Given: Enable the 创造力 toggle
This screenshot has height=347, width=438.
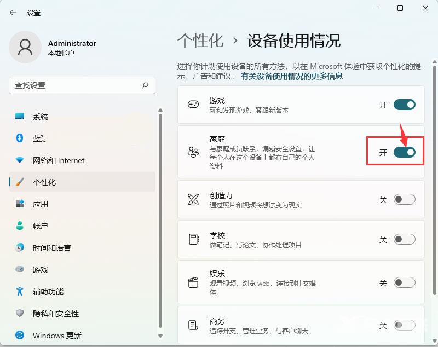Looking at the screenshot, I should click(404, 199).
